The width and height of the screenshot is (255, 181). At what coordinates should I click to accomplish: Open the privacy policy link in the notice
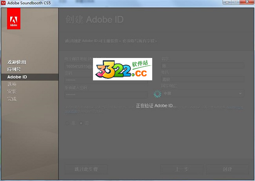point(235,107)
